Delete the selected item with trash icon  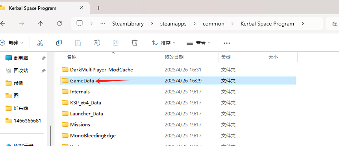(135, 43)
